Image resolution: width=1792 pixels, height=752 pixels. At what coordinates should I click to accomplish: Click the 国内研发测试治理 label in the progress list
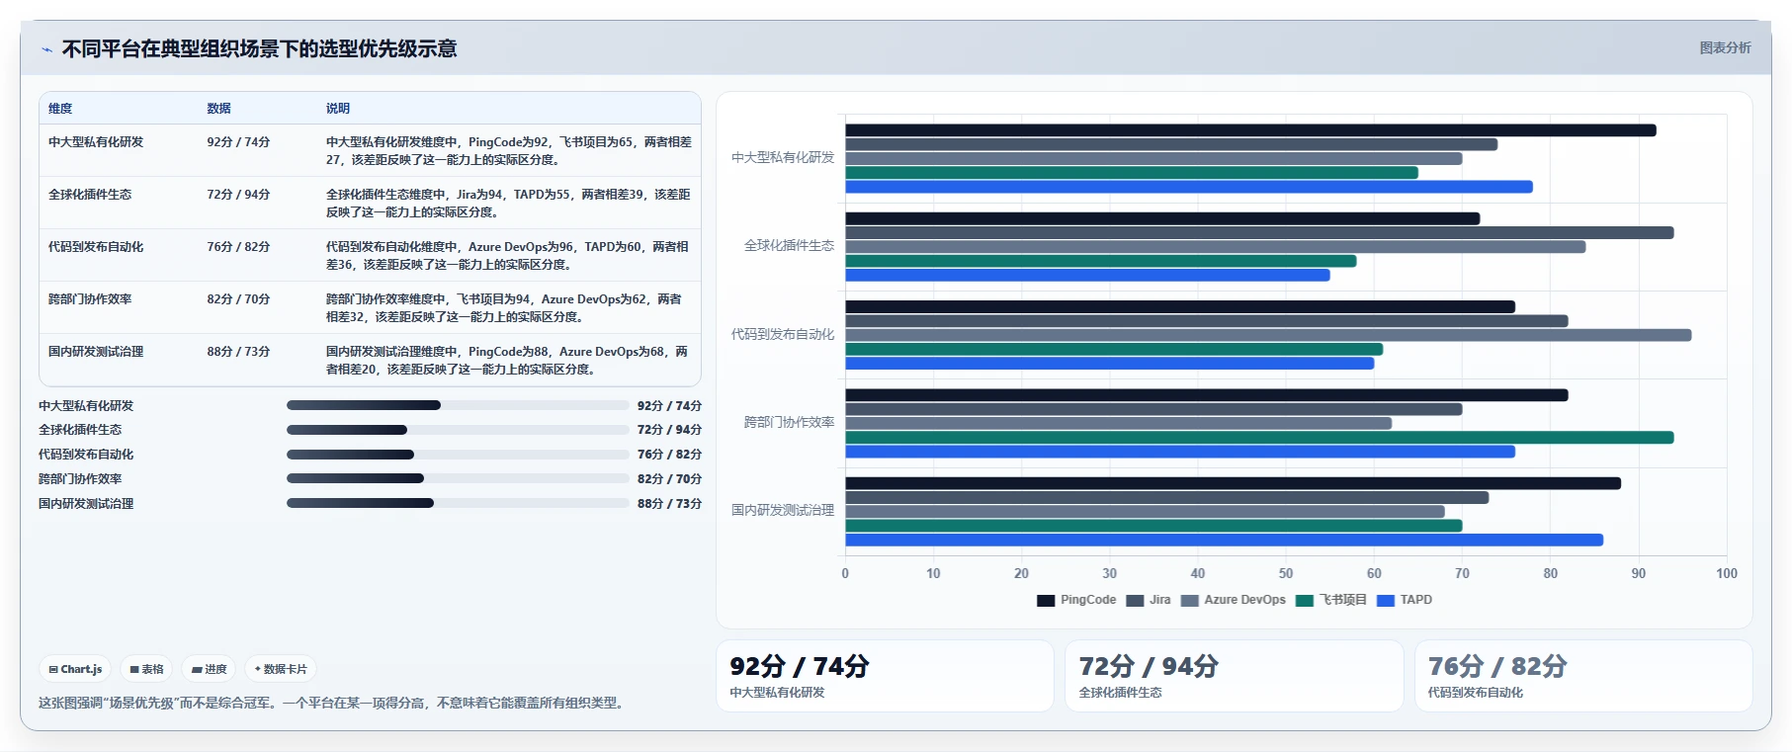pyautogui.click(x=86, y=504)
